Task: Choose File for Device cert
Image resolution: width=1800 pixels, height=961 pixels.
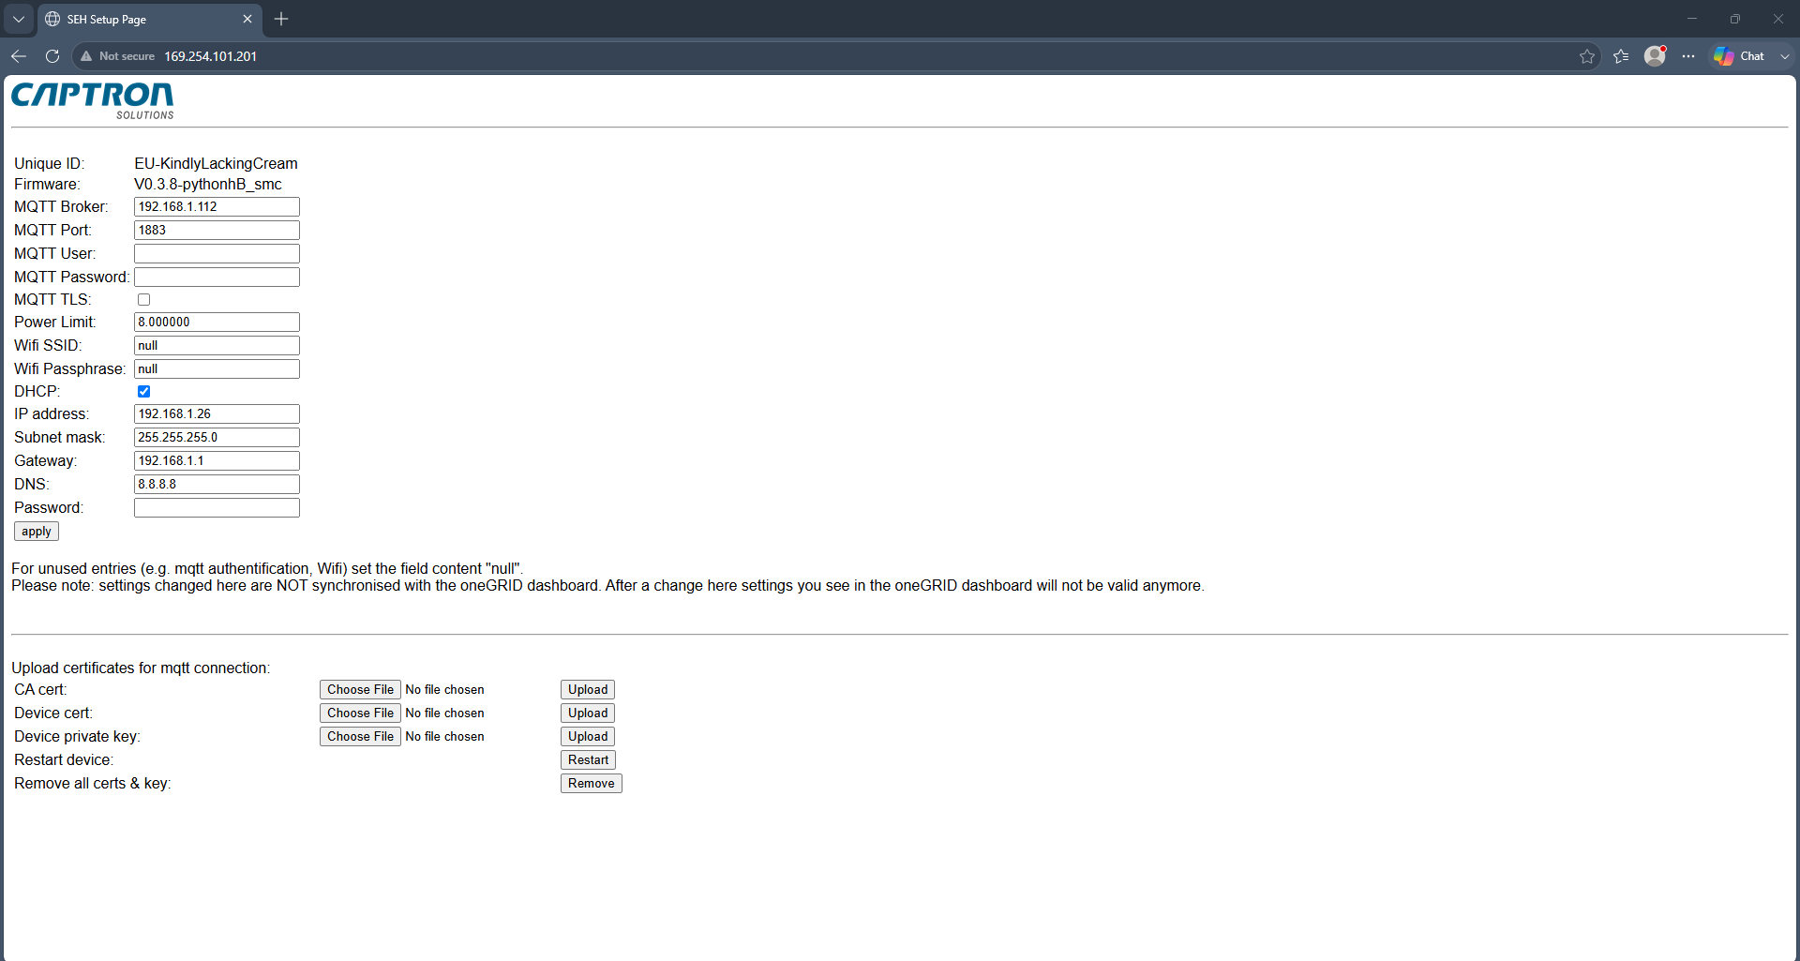Action: 360,713
